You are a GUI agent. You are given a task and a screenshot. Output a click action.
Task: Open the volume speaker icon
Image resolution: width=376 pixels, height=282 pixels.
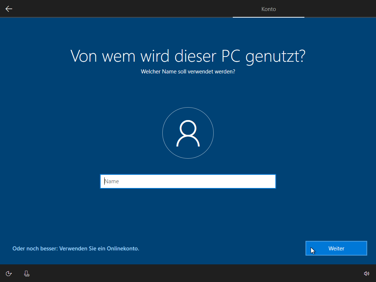click(x=366, y=274)
